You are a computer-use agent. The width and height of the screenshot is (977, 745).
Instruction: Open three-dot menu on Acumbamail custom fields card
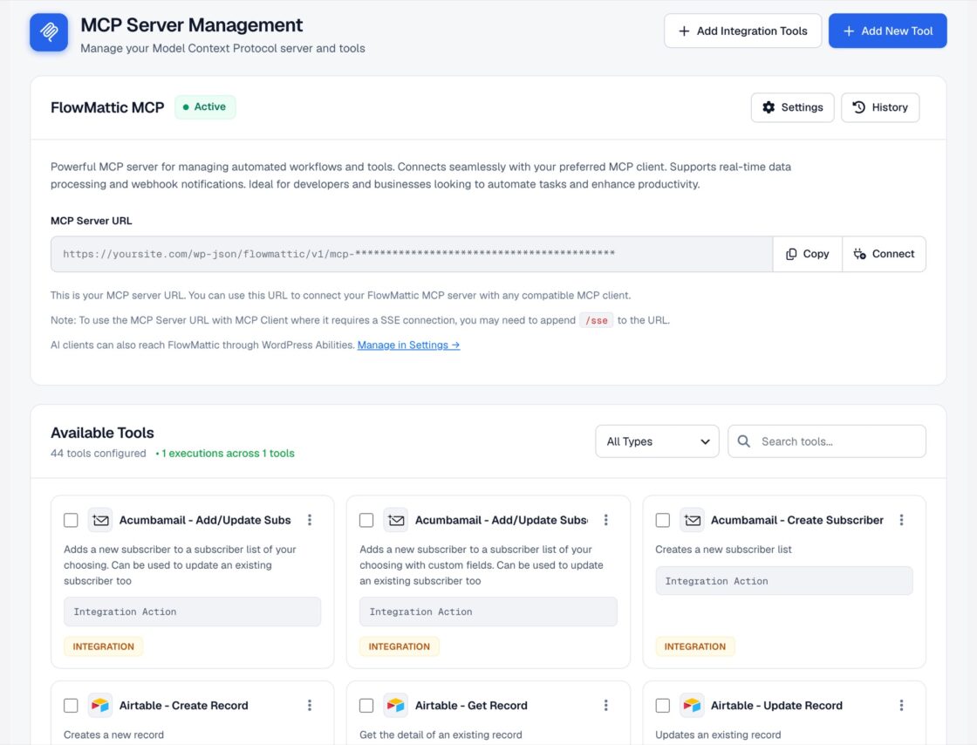pyautogui.click(x=605, y=520)
